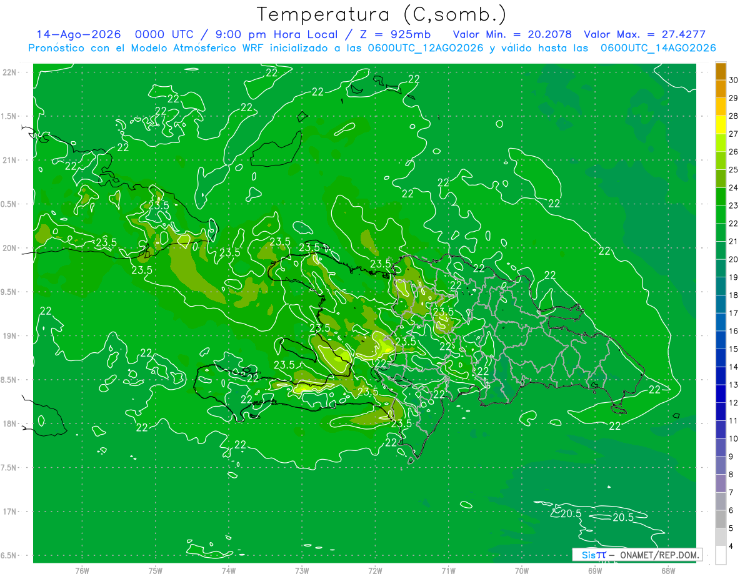Click the '70W' longitude axis label
Image resolution: width=750 pixels, height=579 pixels.
[x=522, y=570]
